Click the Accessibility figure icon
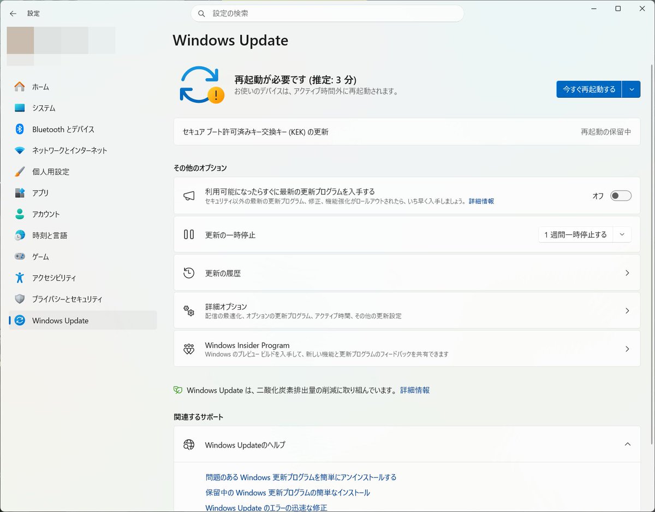This screenshot has width=655, height=512. point(20,278)
